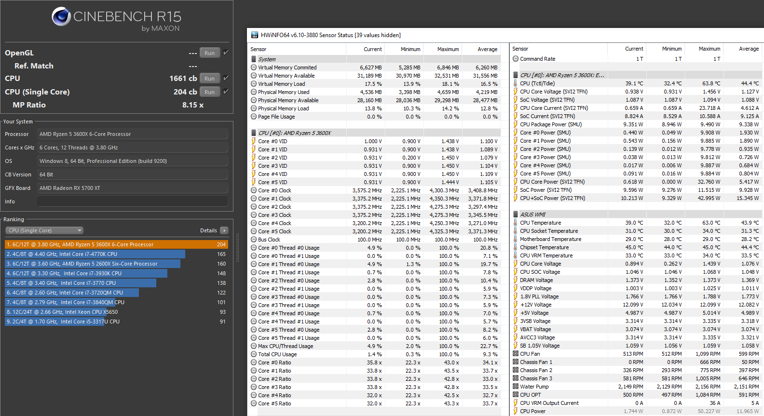The image size is (764, 416).
Task: Run the CPU Single Core benchmark
Action: 210,92
